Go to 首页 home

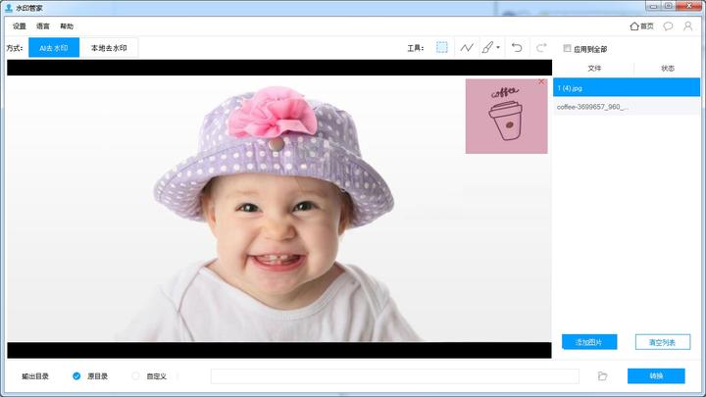[x=641, y=26]
